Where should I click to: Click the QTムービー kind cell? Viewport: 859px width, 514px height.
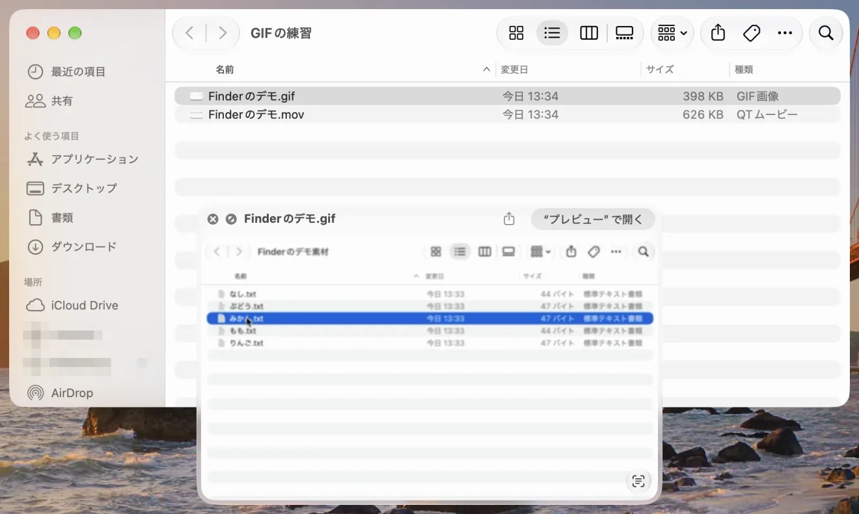coord(767,115)
